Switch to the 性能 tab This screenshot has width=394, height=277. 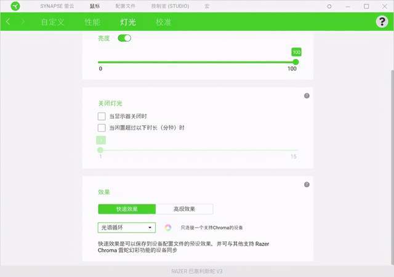(92, 22)
